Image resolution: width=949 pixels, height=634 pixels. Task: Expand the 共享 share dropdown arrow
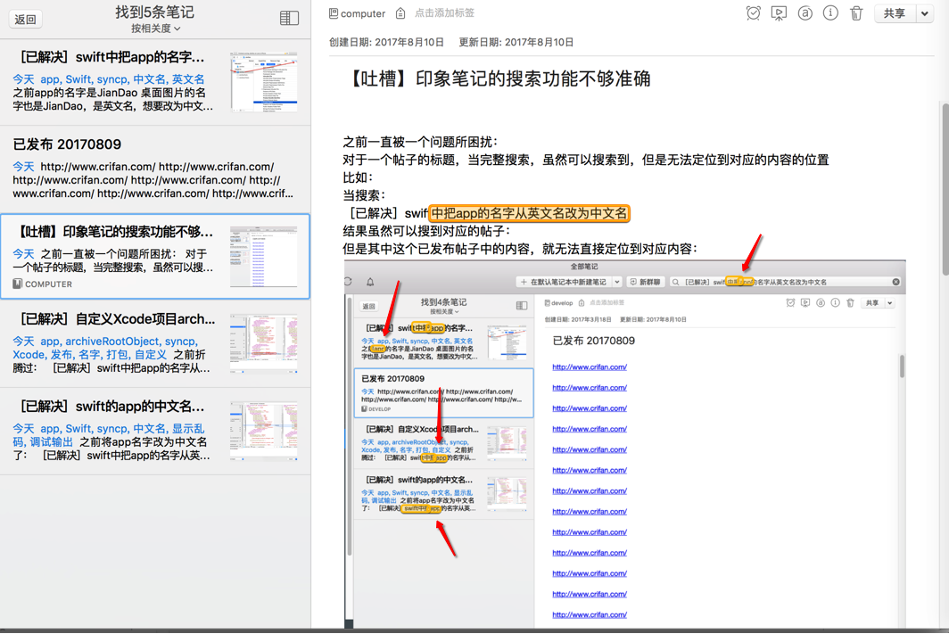tap(925, 13)
